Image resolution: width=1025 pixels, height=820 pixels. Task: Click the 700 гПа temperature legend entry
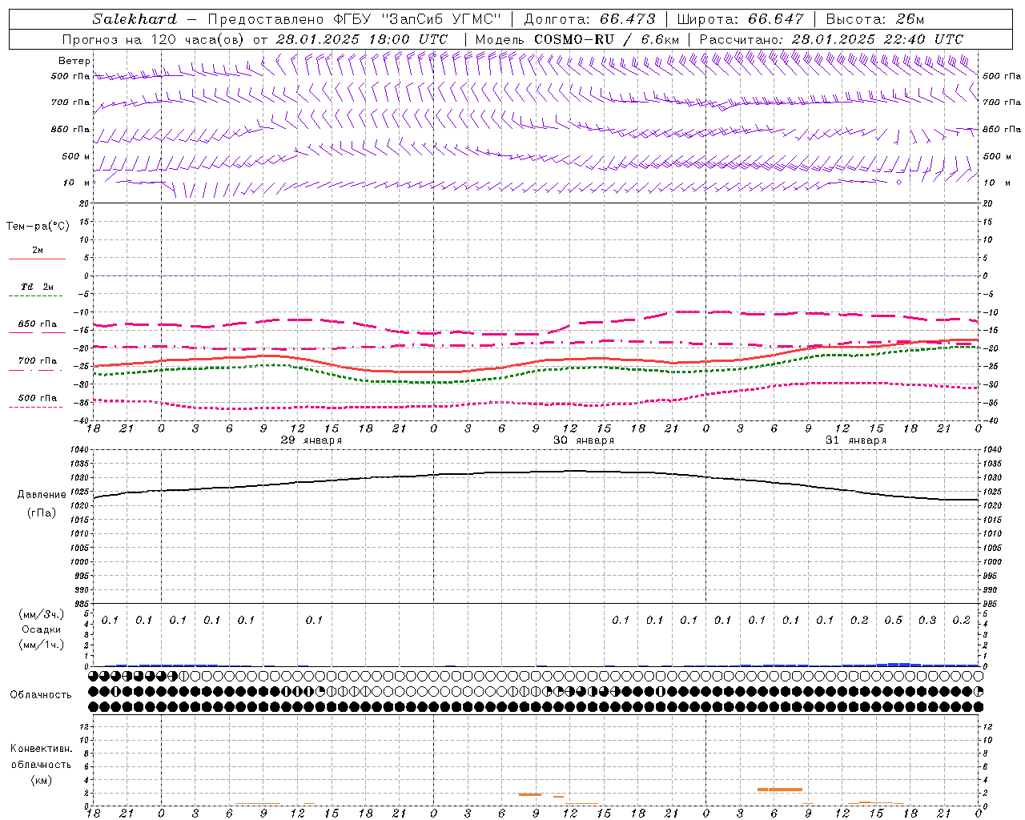[x=38, y=361]
